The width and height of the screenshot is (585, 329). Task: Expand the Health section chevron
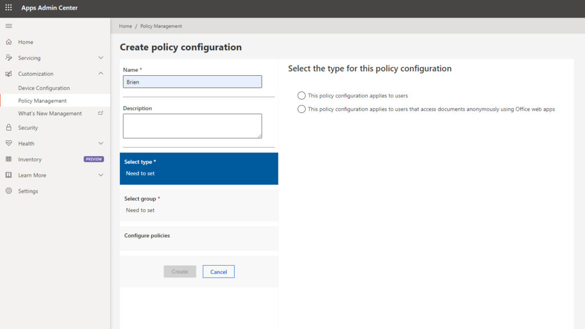[x=101, y=143]
